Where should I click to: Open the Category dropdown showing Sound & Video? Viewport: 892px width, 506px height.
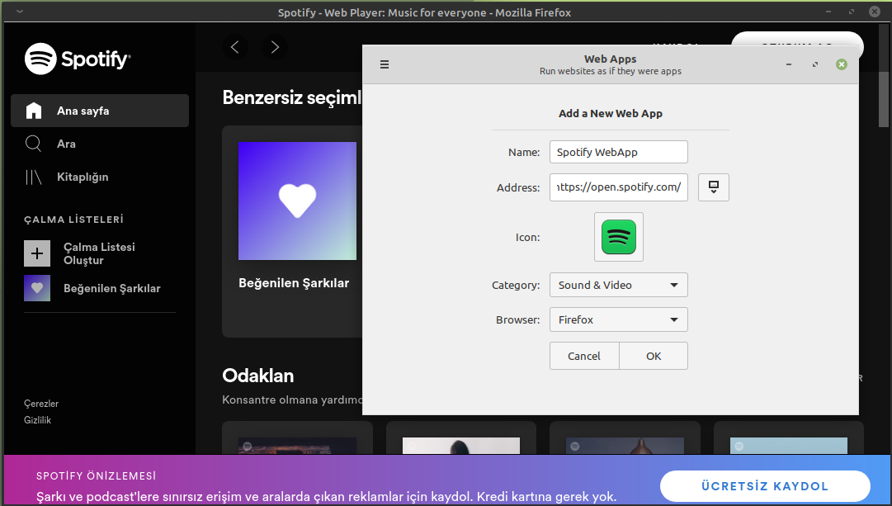[x=618, y=285]
